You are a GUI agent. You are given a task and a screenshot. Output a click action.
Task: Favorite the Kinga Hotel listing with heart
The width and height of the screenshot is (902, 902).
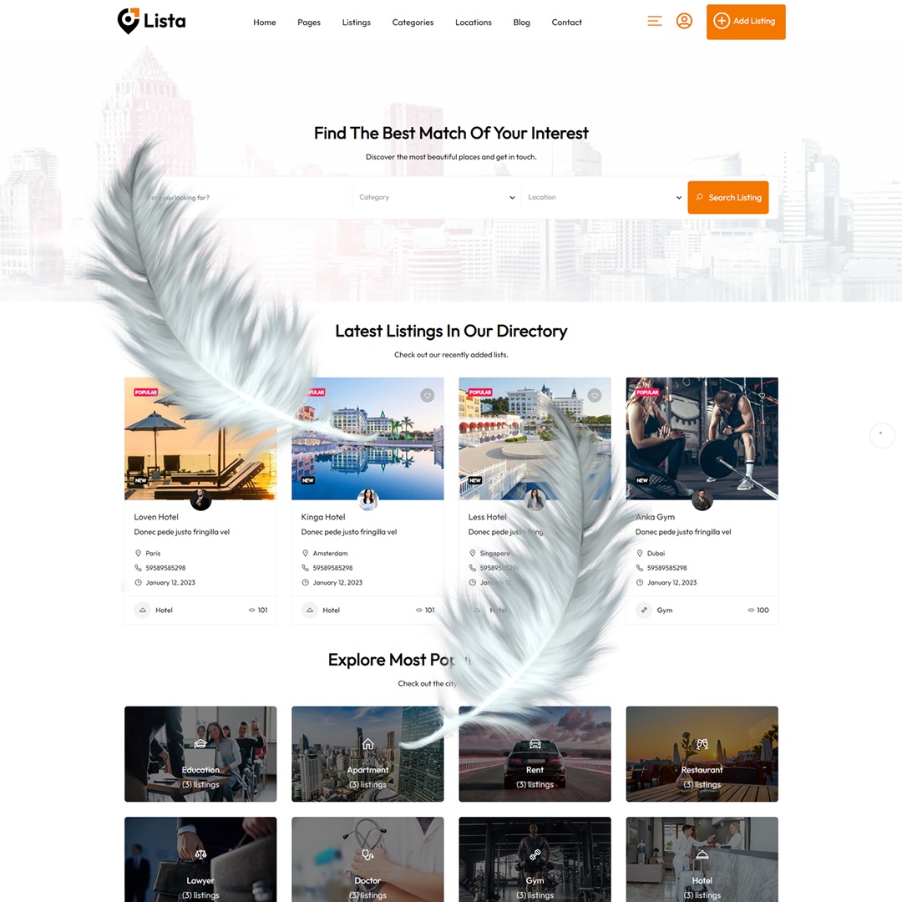427,395
